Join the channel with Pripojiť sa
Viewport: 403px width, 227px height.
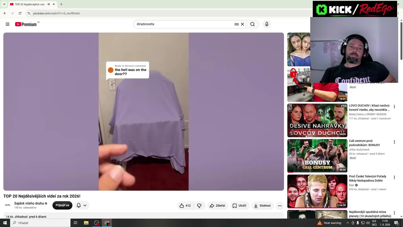[62, 205]
